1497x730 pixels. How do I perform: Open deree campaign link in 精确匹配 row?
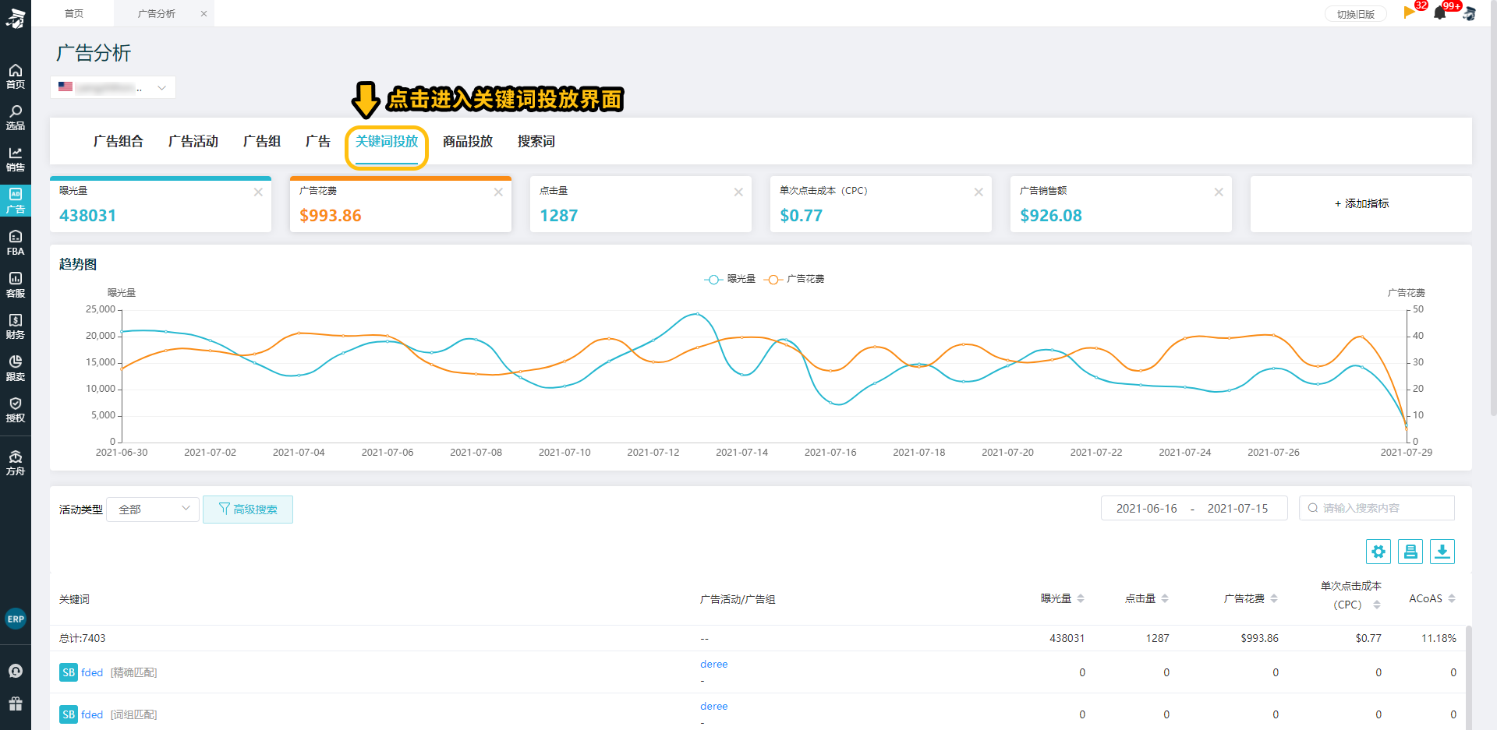[x=714, y=665]
